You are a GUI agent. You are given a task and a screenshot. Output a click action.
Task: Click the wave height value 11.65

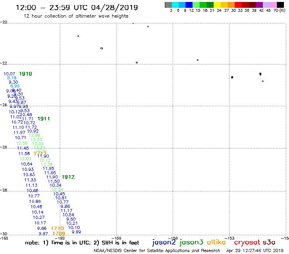coord(50,173)
